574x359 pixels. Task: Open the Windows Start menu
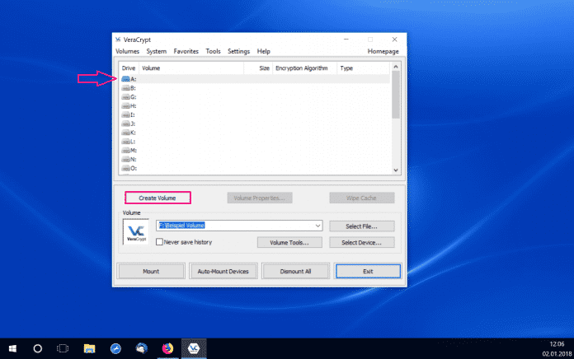tap(12, 348)
